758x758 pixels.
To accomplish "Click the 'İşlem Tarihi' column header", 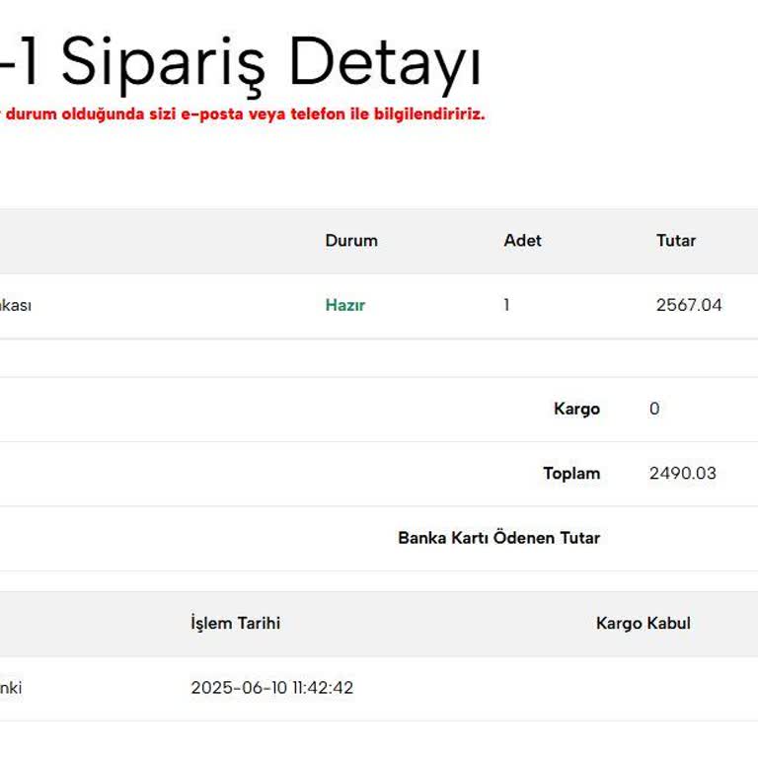I will click(x=235, y=623).
